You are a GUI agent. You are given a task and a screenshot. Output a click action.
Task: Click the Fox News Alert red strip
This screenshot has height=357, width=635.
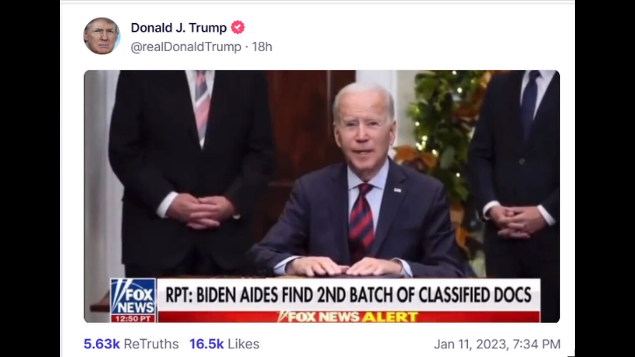coord(348,317)
